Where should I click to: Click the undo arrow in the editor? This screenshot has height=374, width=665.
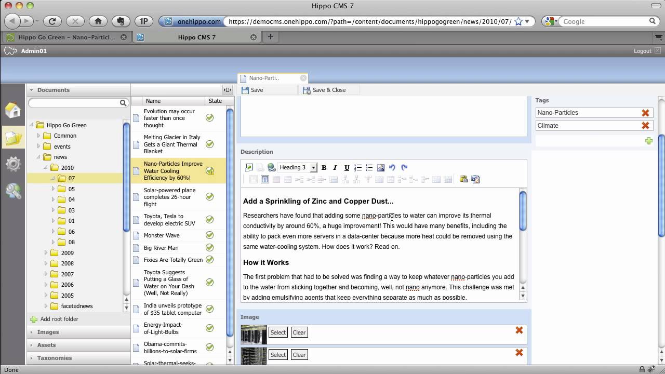tap(392, 167)
